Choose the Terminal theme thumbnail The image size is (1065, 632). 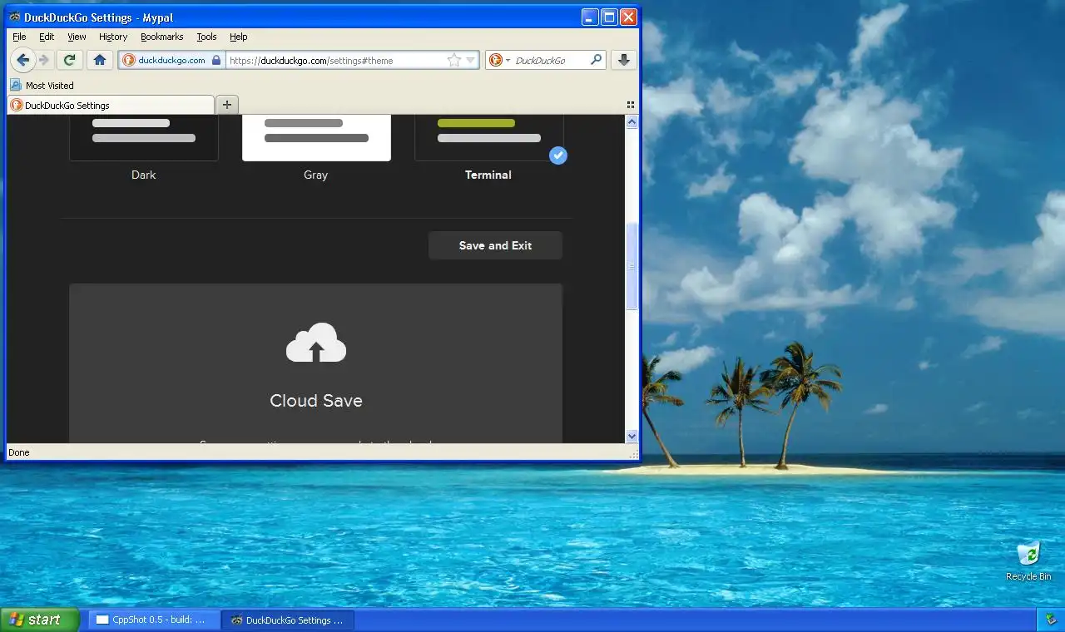tap(488, 137)
